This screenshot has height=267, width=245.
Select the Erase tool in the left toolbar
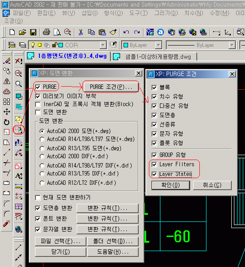click(7, 61)
